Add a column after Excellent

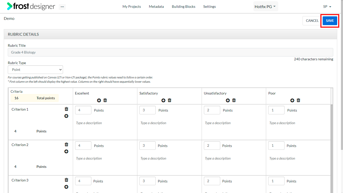99,100
